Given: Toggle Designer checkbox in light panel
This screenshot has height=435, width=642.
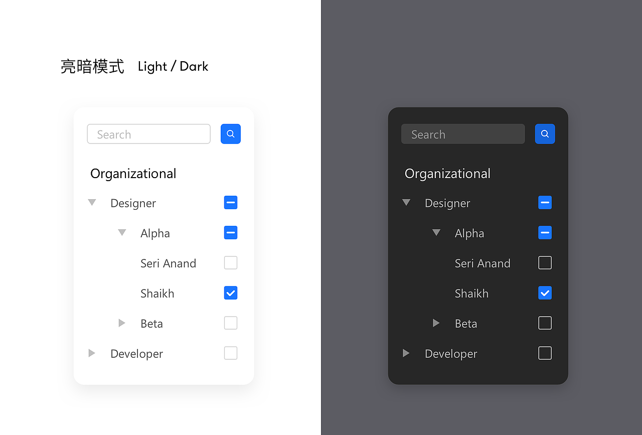Looking at the screenshot, I should click(x=231, y=203).
